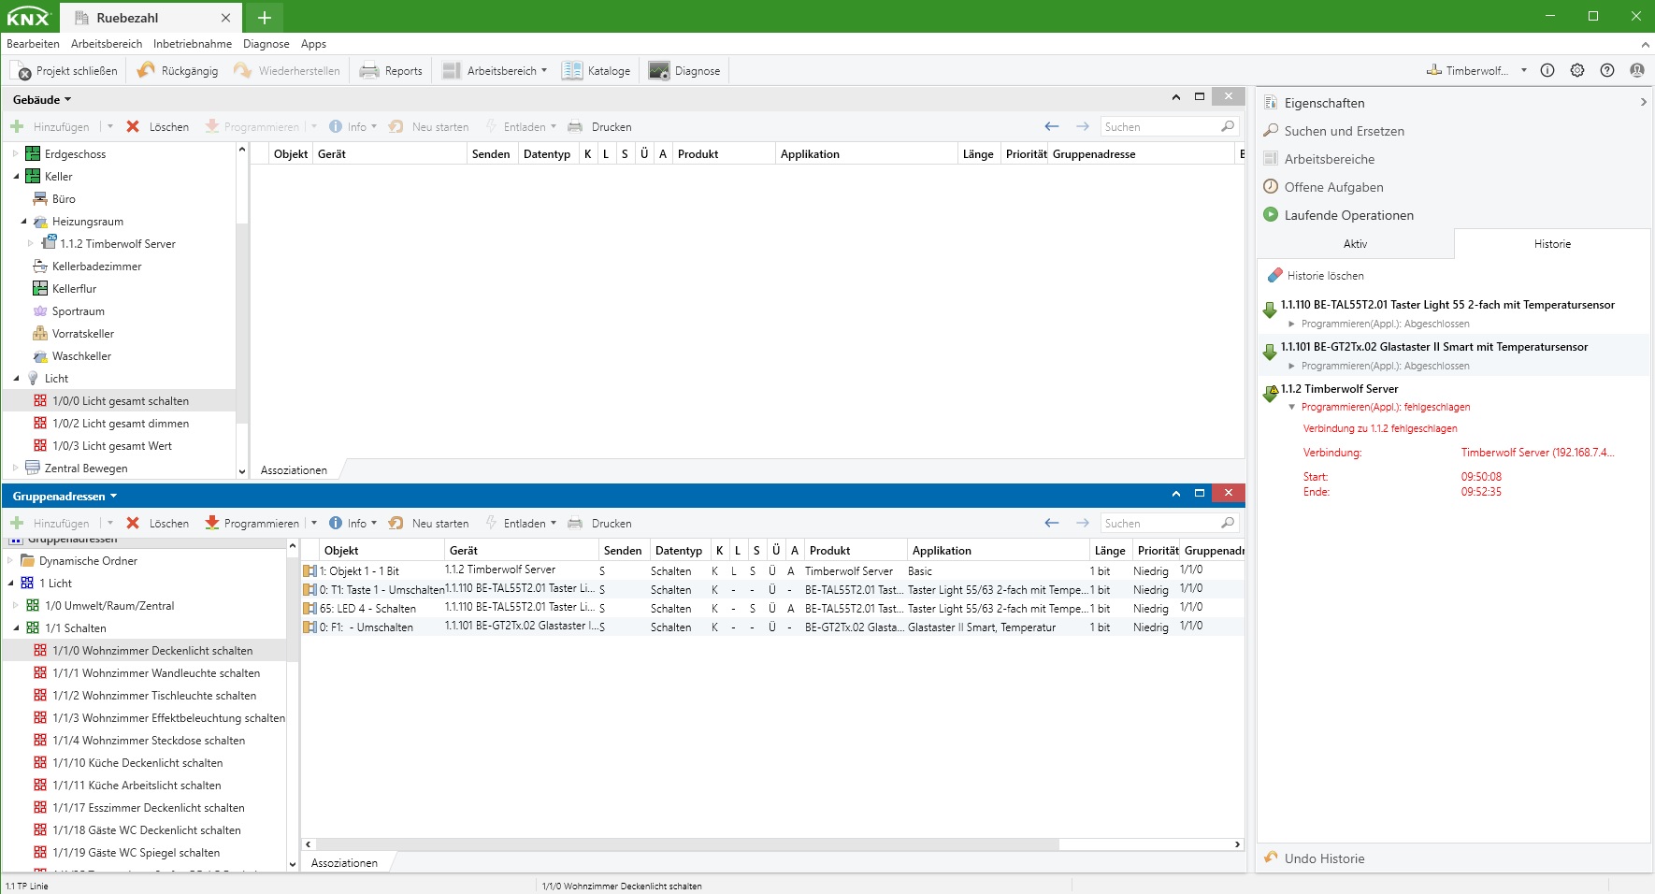Expand 1.1.2 Timberwolf Server tree node

tap(31, 243)
